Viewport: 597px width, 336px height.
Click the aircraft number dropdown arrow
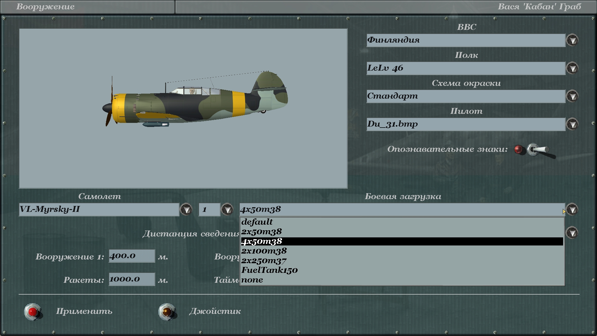(227, 210)
